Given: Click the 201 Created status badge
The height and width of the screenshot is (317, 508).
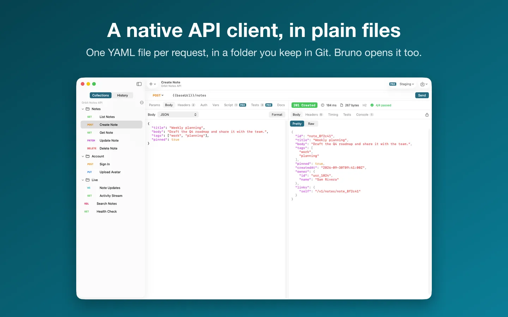Looking at the screenshot, I should tap(304, 105).
